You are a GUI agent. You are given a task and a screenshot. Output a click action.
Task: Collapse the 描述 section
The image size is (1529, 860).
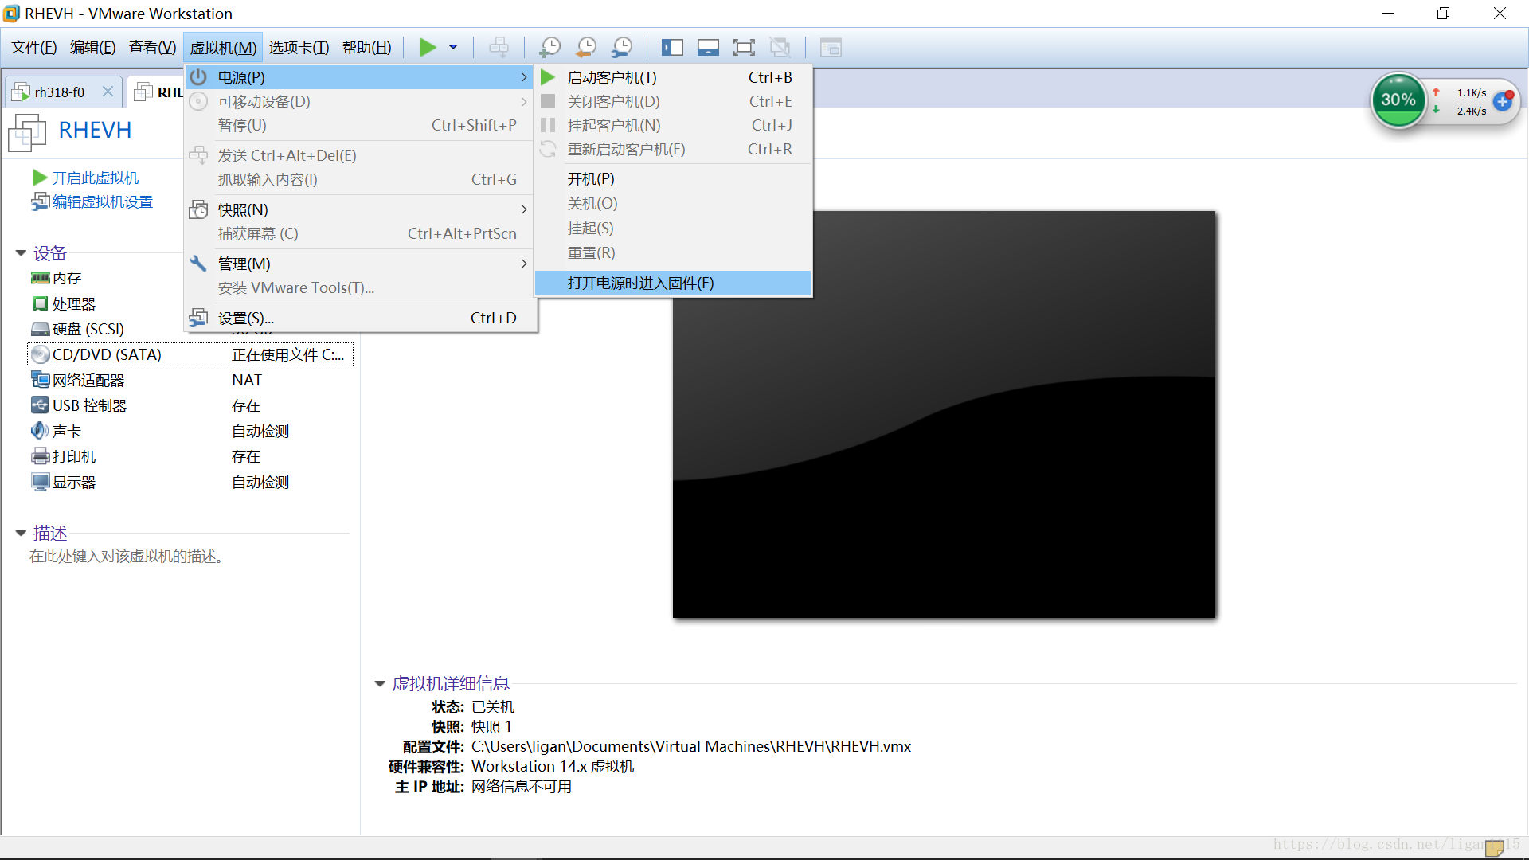click(21, 533)
